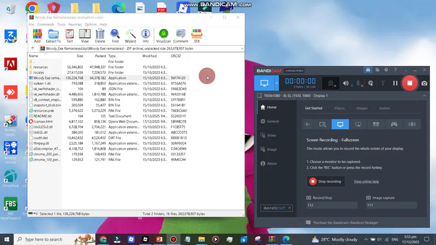436x245 pixels.
Task: Toggle the Bandicam speaker sound icon
Action: pos(345,83)
